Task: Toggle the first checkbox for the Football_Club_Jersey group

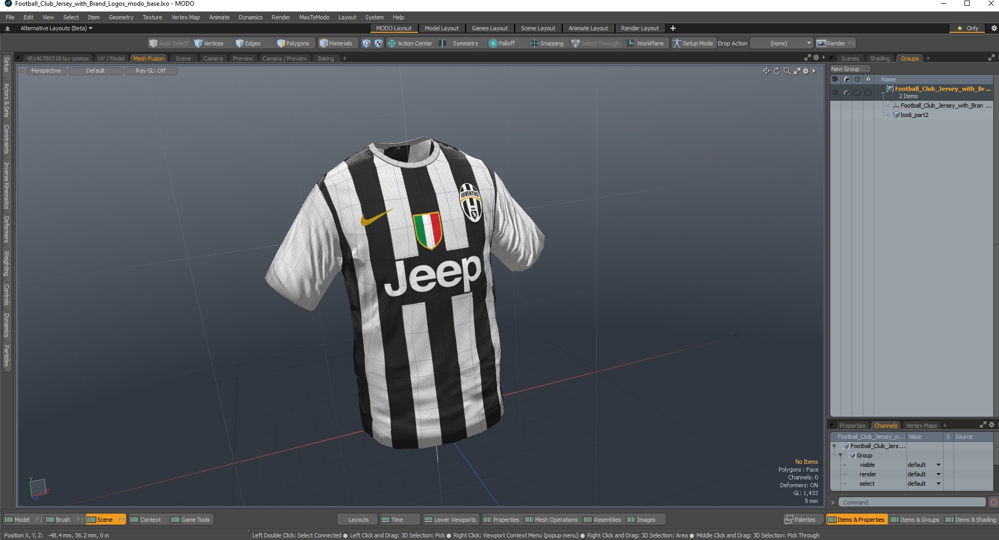Action: click(x=857, y=93)
